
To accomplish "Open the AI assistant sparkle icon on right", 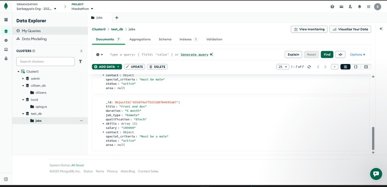I will point(381,29).
